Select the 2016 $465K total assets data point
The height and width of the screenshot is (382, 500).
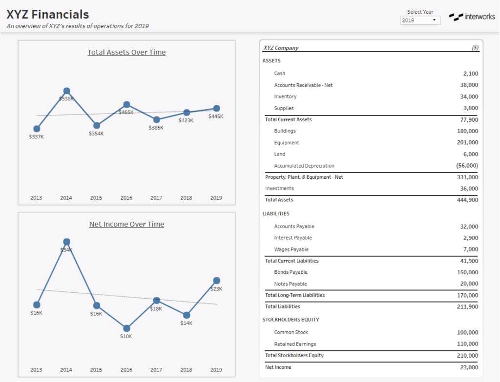coord(126,104)
